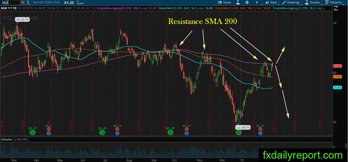Open the flask quick-study icon beside Share
The image size is (348, 162).
pyautogui.click(x=238, y=2)
